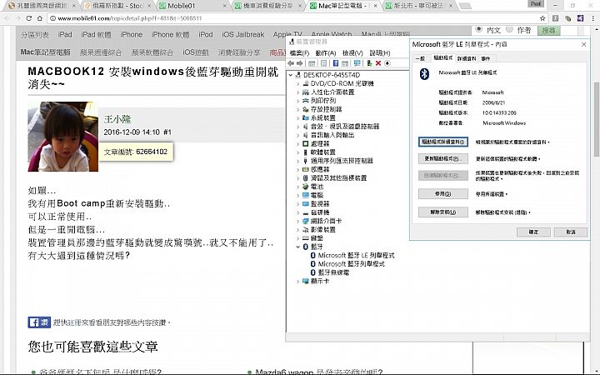This screenshot has height=375, width=600.
Task: Click the 更新驅動程式 button
Action: (x=443, y=158)
